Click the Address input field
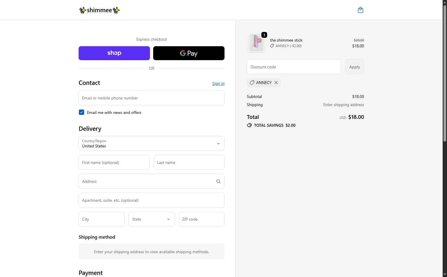This screenshot has width=447, height=277. [151, 181]
